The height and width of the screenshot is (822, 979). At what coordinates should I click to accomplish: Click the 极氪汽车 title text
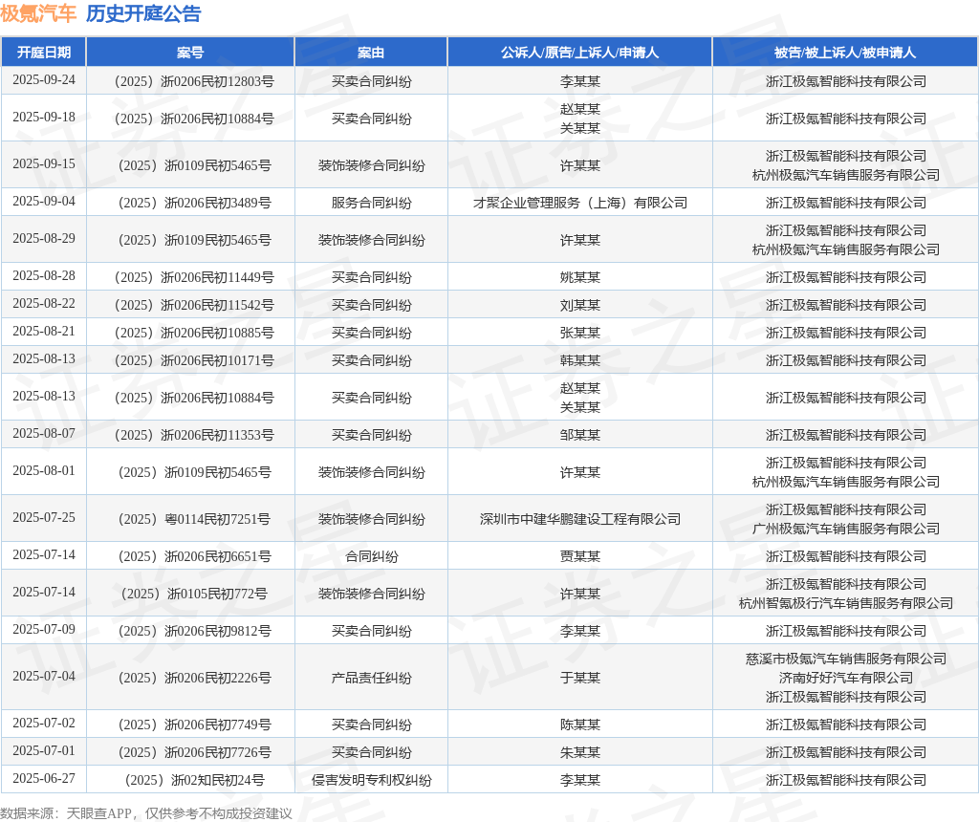(38, 13)
